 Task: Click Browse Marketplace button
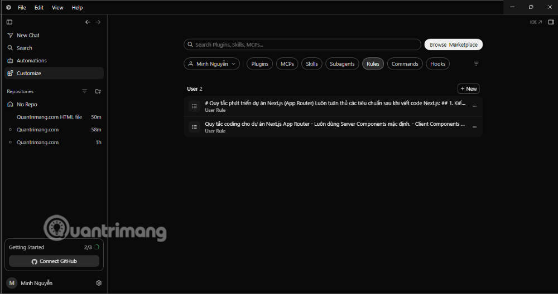(x=454, y=45)
